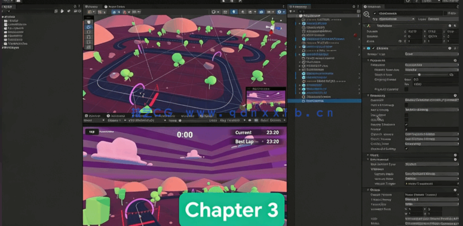
Task: Toggle Camera component enabled checkbox
Action: click(373, 48)
